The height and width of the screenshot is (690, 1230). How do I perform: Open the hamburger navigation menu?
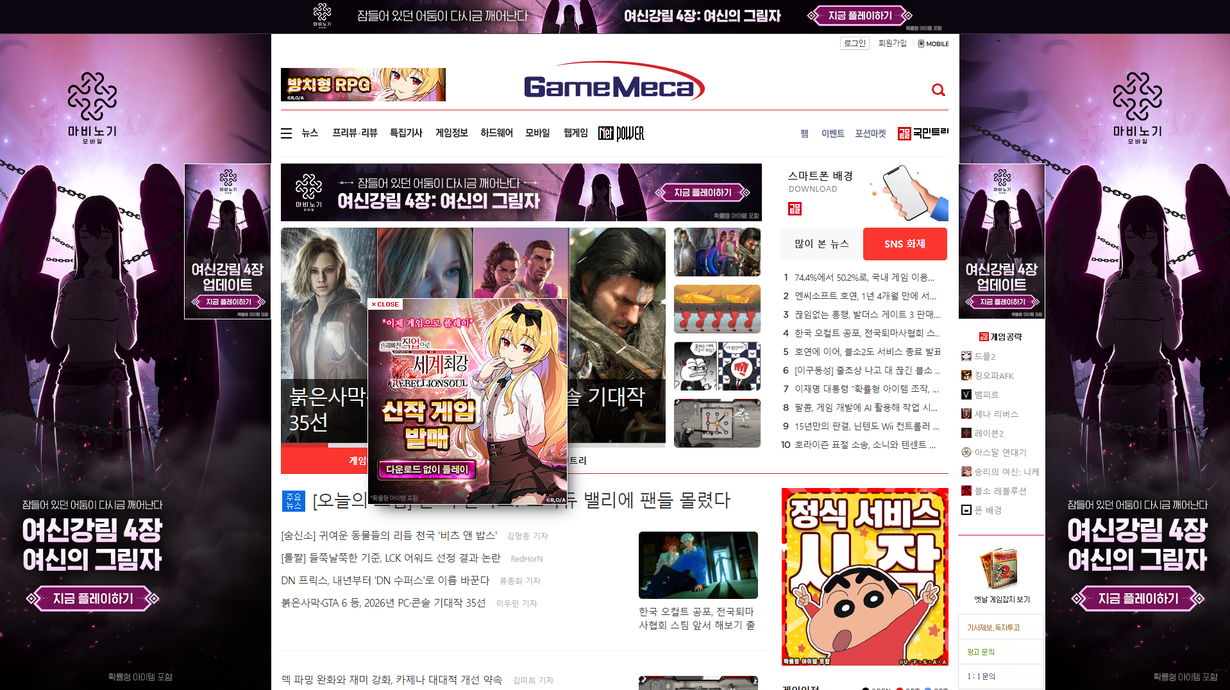(x=287, y=133)
